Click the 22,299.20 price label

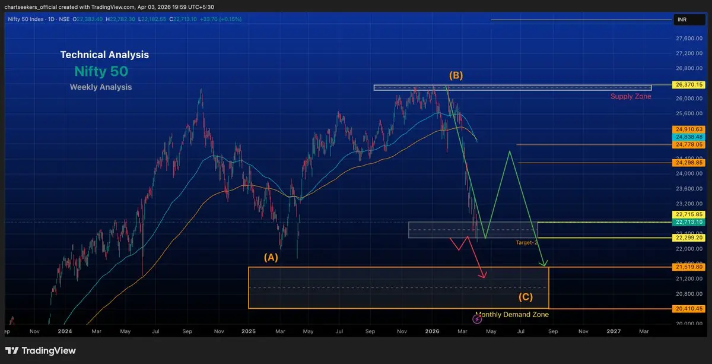pos(688,238)
